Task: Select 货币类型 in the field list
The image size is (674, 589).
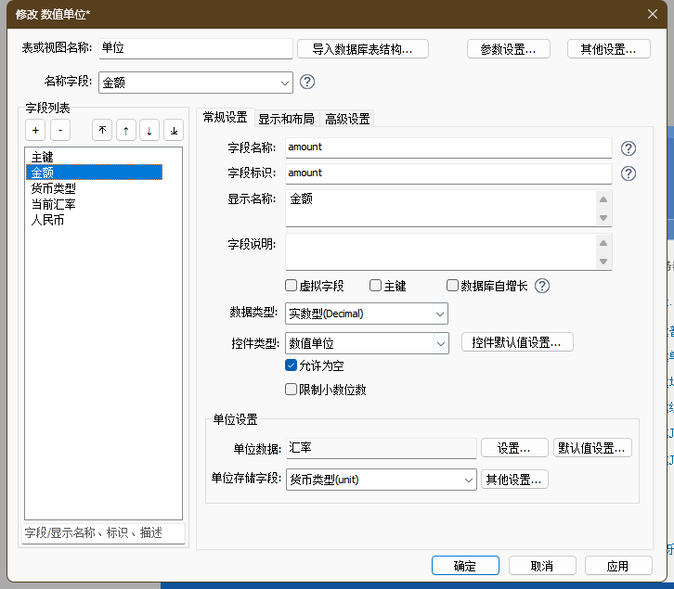Action: [x=54, y=188]
